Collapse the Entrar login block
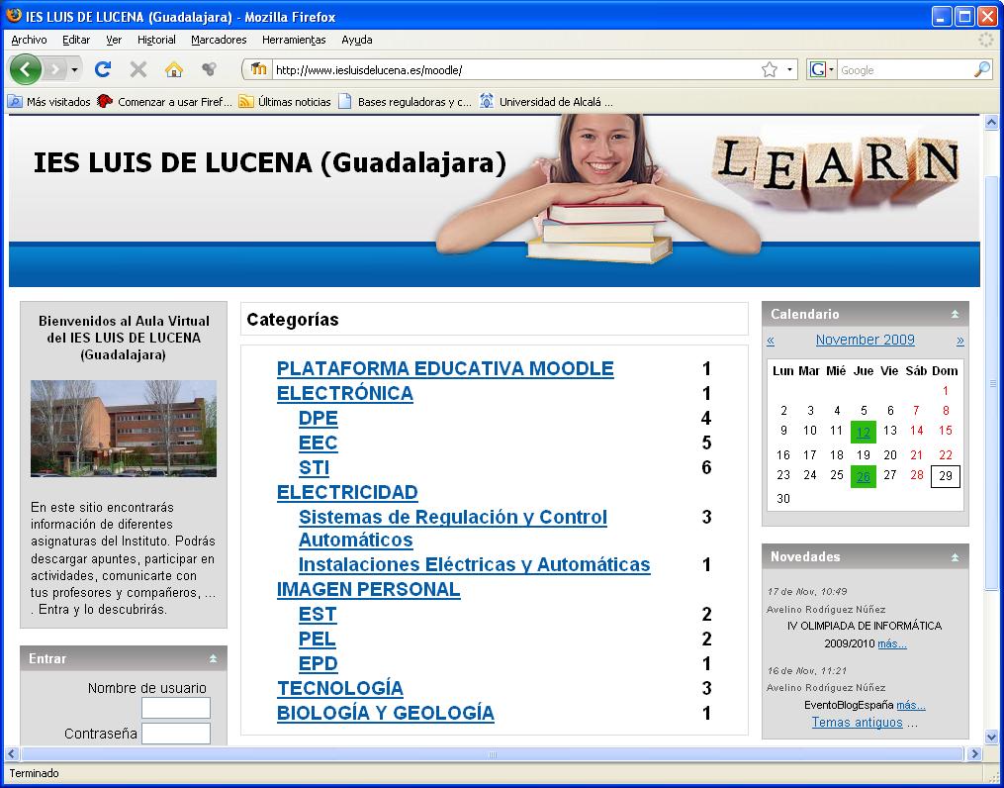 click(x=216, y=657)
